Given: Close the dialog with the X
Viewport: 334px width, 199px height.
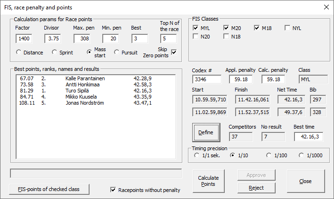Looking at the screenshot, I should click(x=326, y=7).
